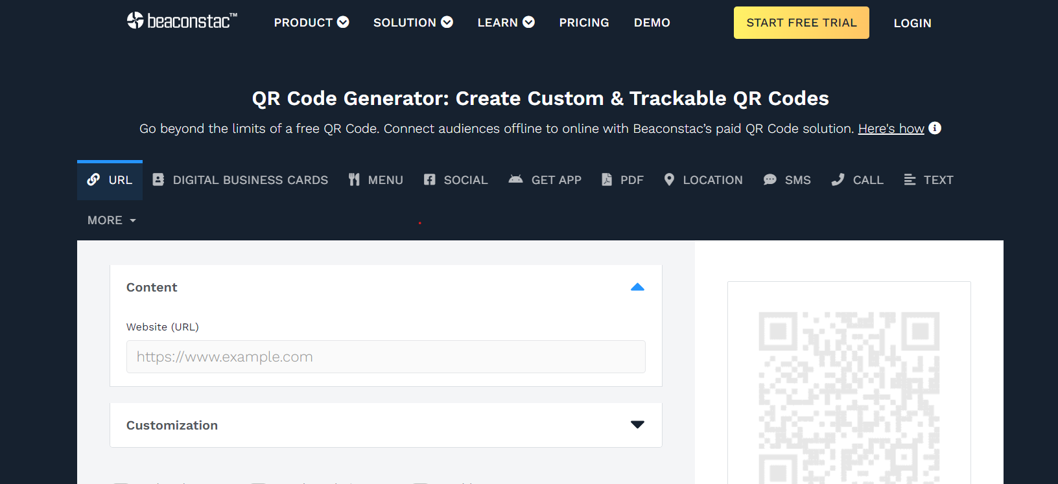Click the Text lines icon

[x=910, y=179]
